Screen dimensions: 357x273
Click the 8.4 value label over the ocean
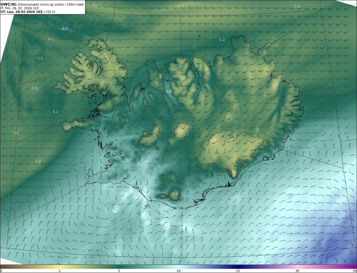(x=31, y=229)
